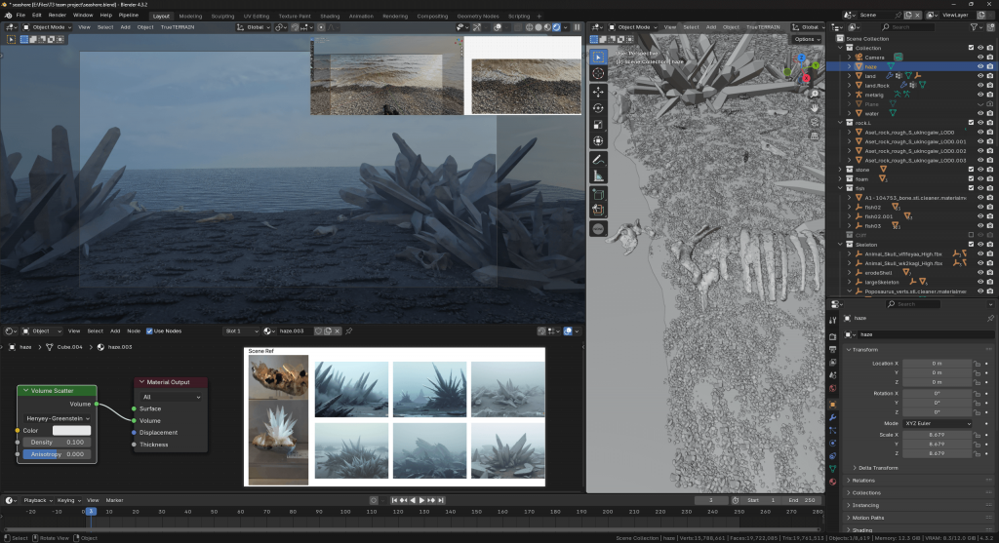Screen dimensions: 999x543
Task: Enable the Cliff collection checkbox
Action: pos(971,235)
